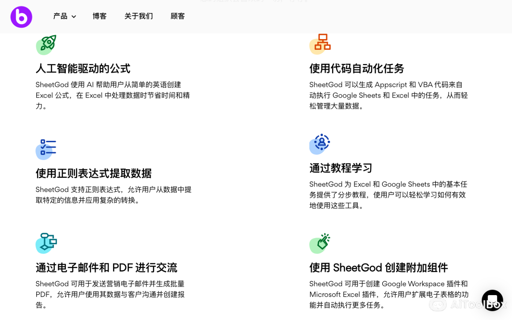Click the rocket icon above 人工智能驱动的公式
The image size is (512, 320).
(46, 45)
